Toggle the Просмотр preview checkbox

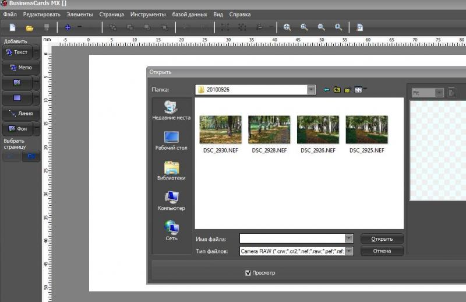coord(248,273)
